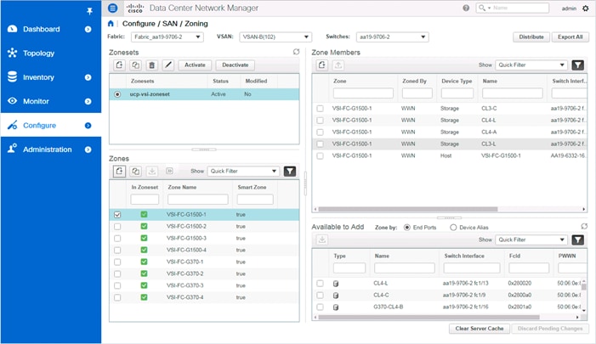Image resolution: width=596 pixels, height=344 pixels.
Task: Select the ucp-vsi-zoneset radio button
Action: pos(117,94)
